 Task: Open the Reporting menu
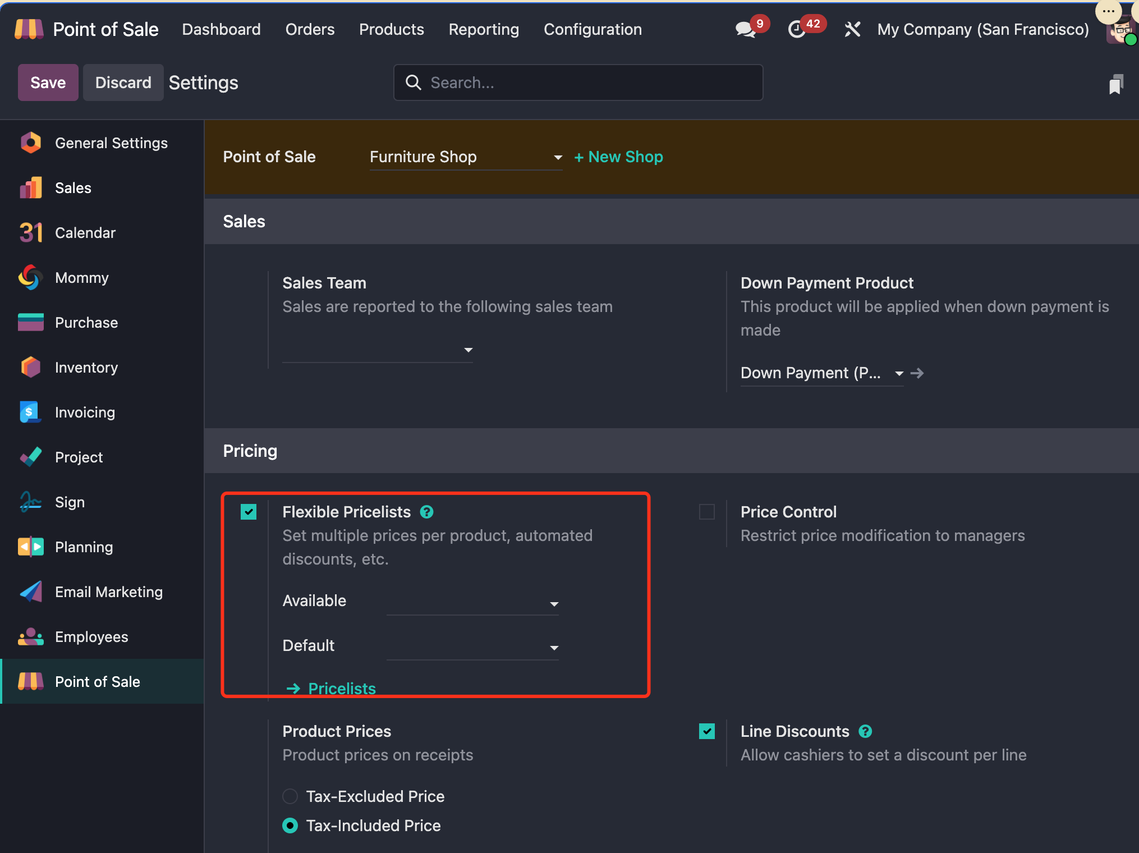484,29
